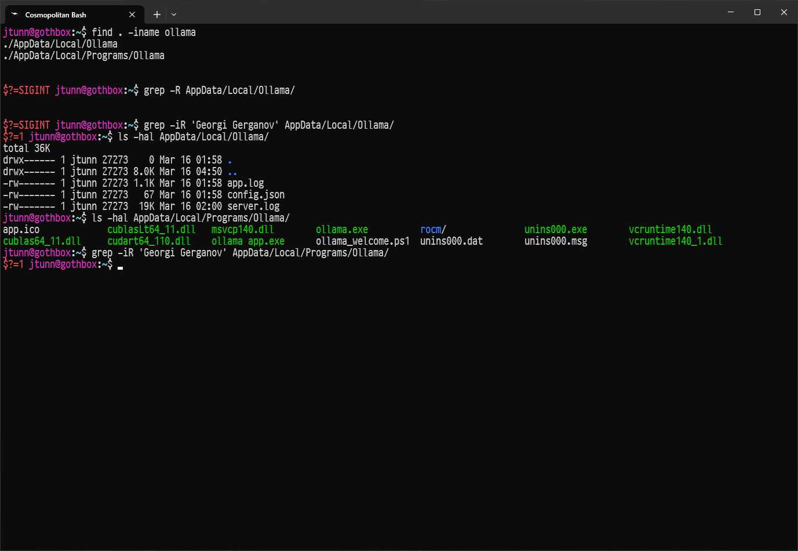Open a new terminal tab
This screenshot has height=551, width=798.
point(156,14)
